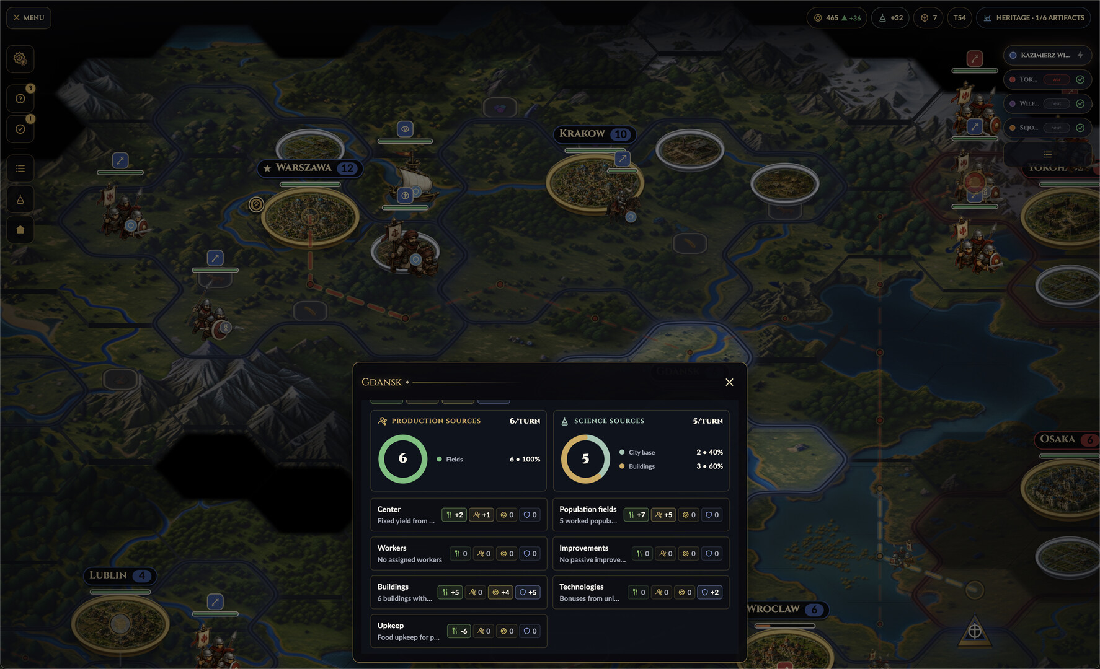
Task: Click the Warszawa city health bar
Action: click(310, 185)
